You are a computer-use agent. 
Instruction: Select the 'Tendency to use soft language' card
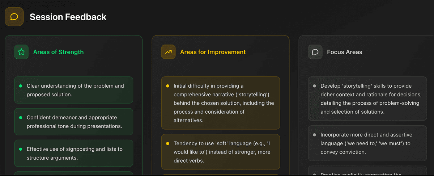(221, 152)
